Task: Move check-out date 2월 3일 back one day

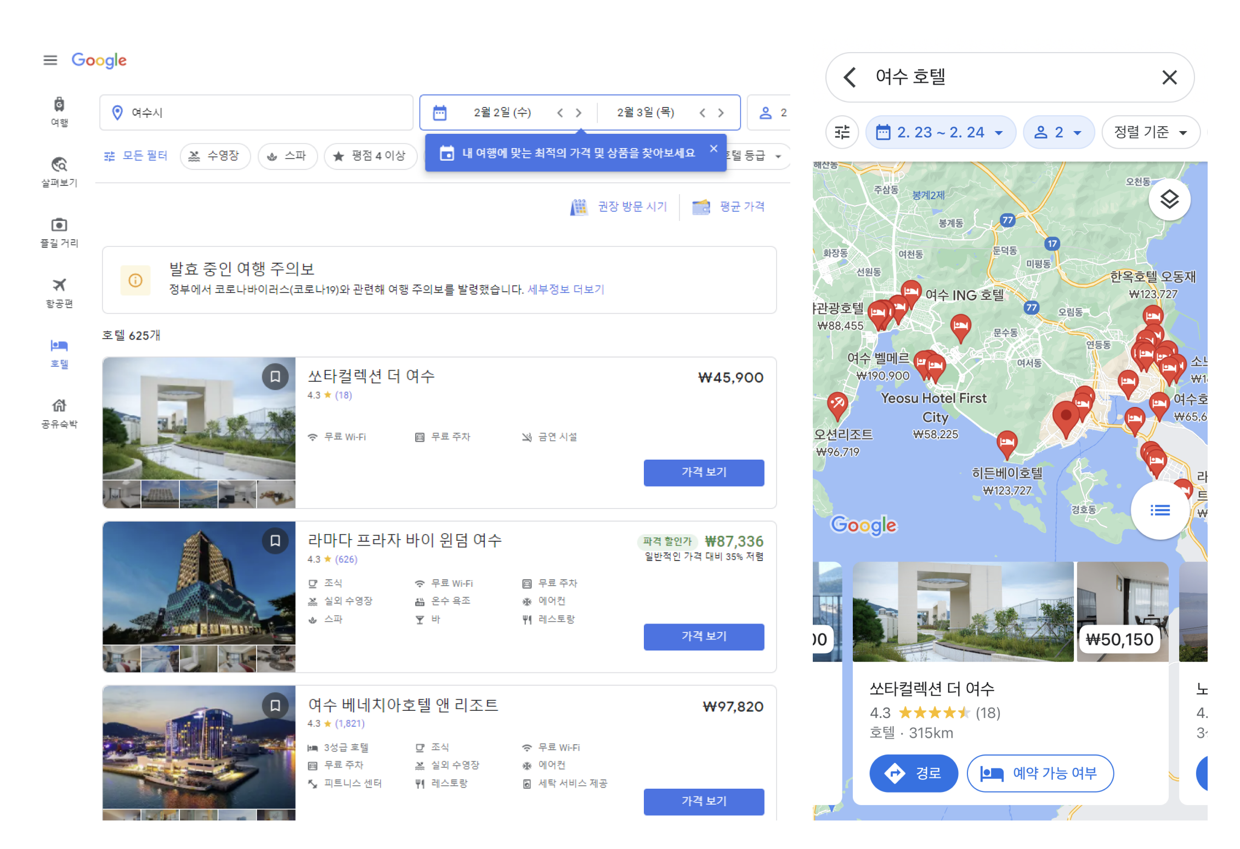Action: (x=703, y=112)
